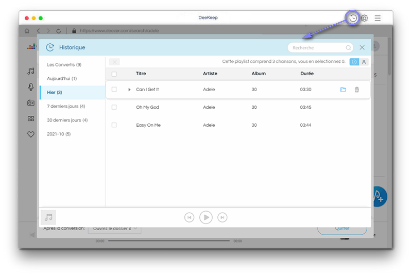412x276 pixels.
Task: Click the background playback progress bar
Action: (169, 241)
